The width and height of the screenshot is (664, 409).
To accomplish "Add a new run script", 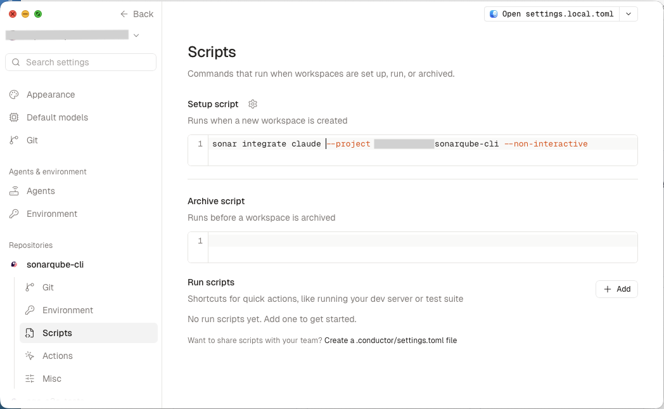I will point(616,289).
